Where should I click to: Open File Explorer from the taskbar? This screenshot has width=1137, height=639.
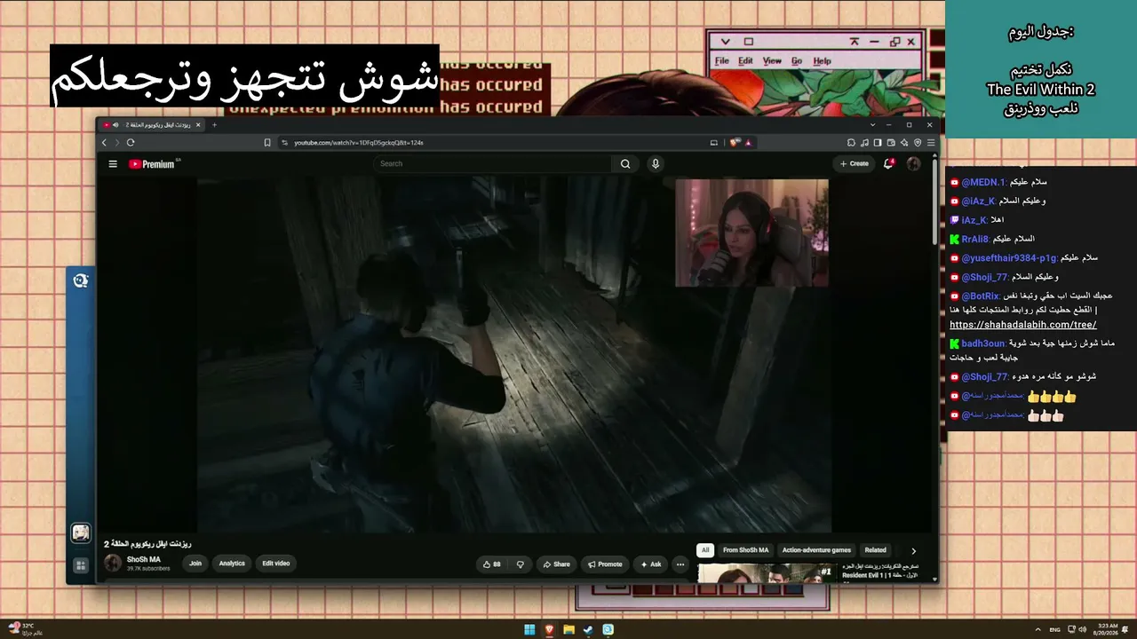(x=568, y=630)
